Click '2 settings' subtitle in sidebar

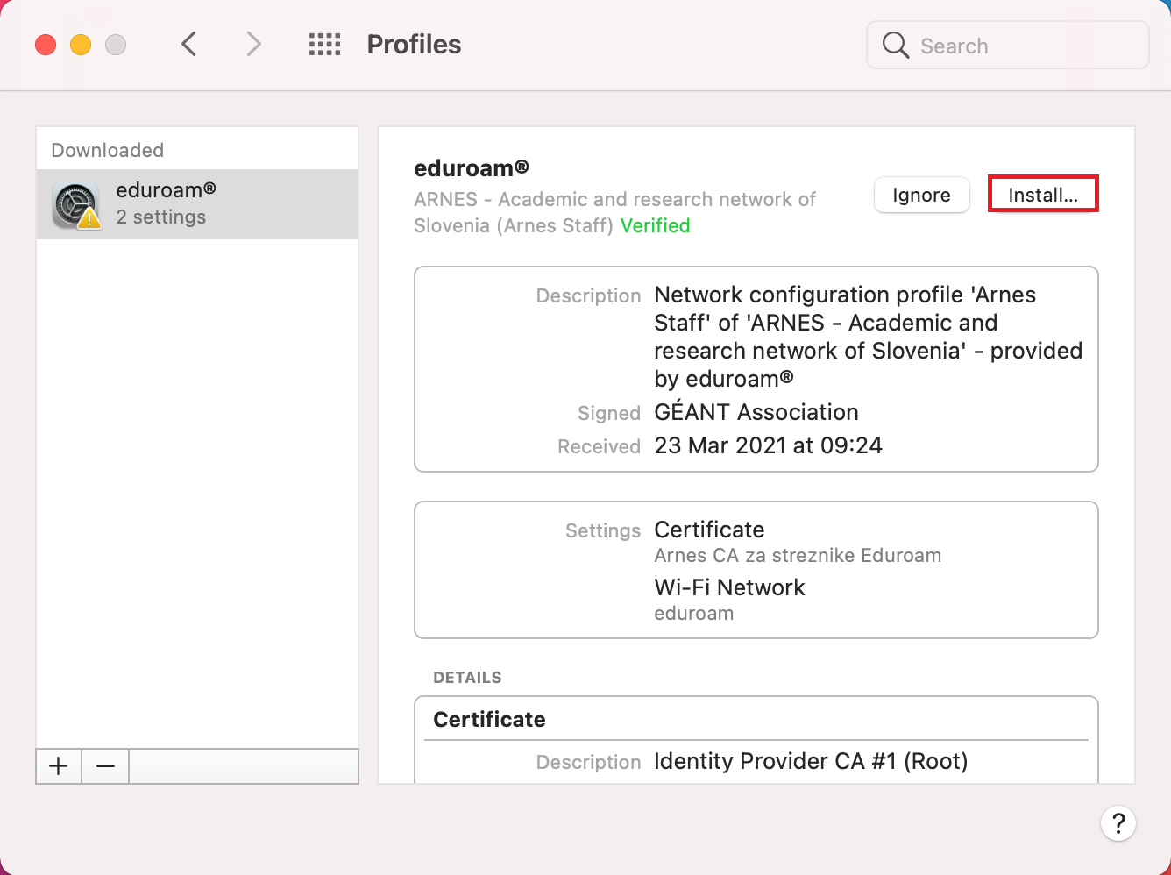click(x=161, y=217)
